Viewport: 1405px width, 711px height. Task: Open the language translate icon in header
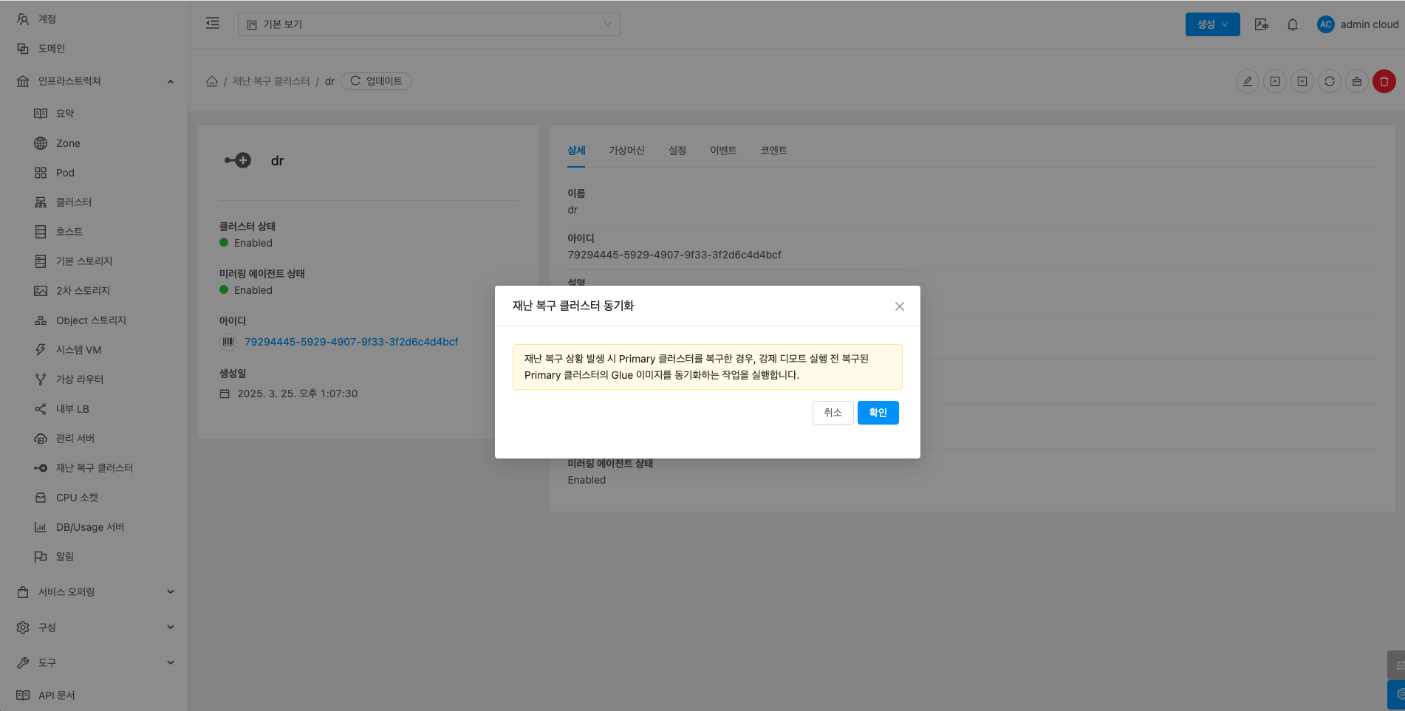[x=1261, y=24]
